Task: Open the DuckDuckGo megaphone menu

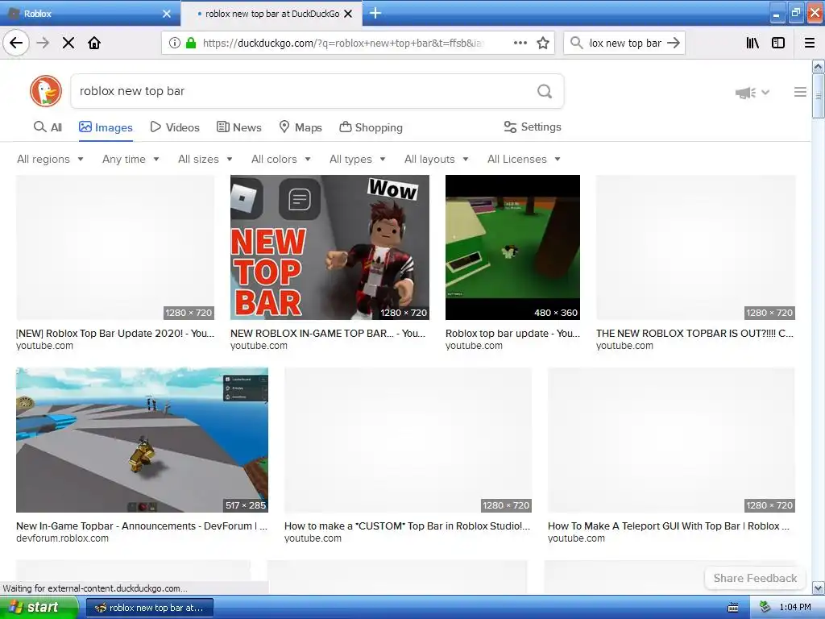Action: (x=752, y=93)
